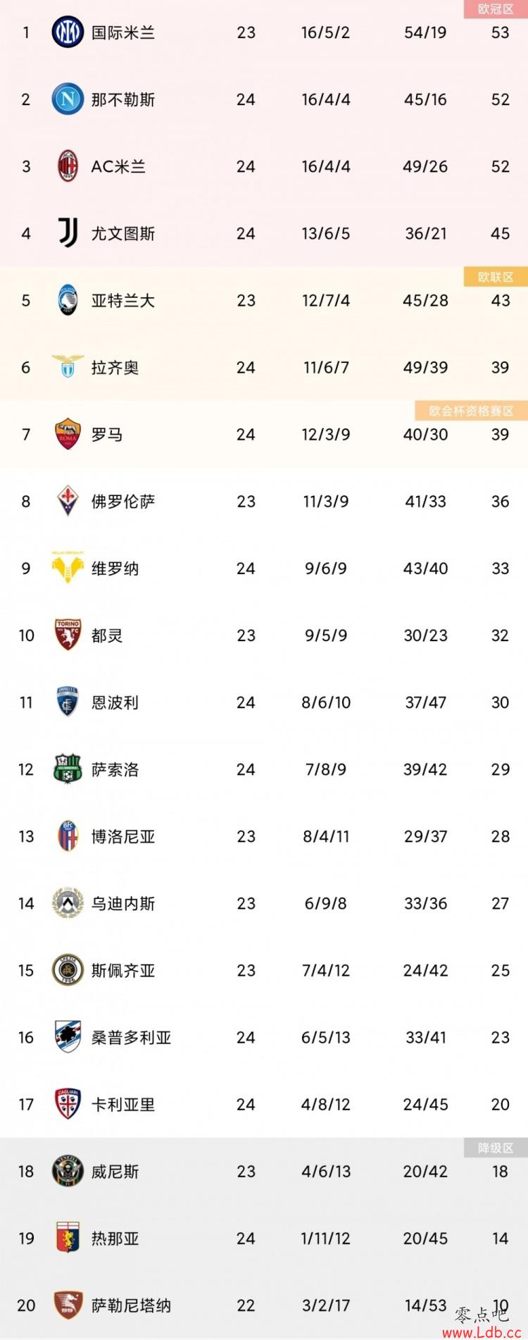Click the Torino bull badge
This screenshot has height=1340, width=528.
click(68, 635)
